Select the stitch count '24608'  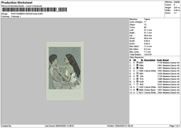click(176, 2)
